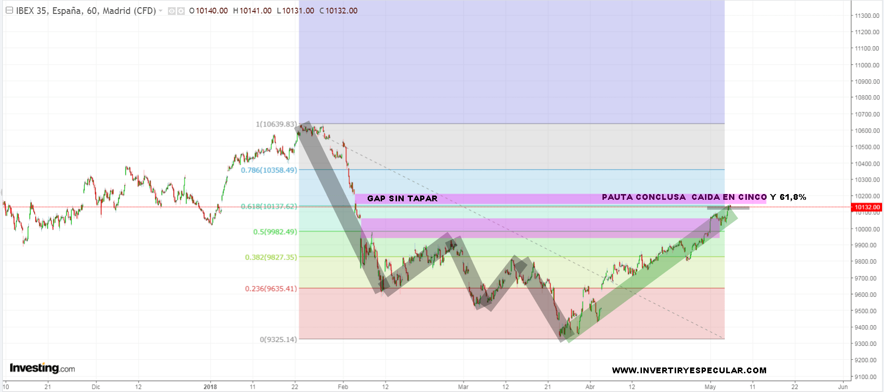Click the 0.786(10358.49) Fibonacci level label

(x=269, y=170)
